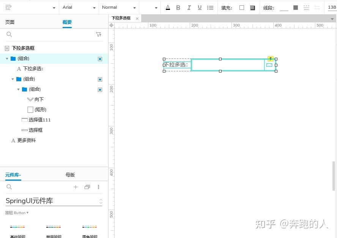Select the first button widget thumbnail
The height and width of the screenshot is (238, 337).
click(17, 227)
